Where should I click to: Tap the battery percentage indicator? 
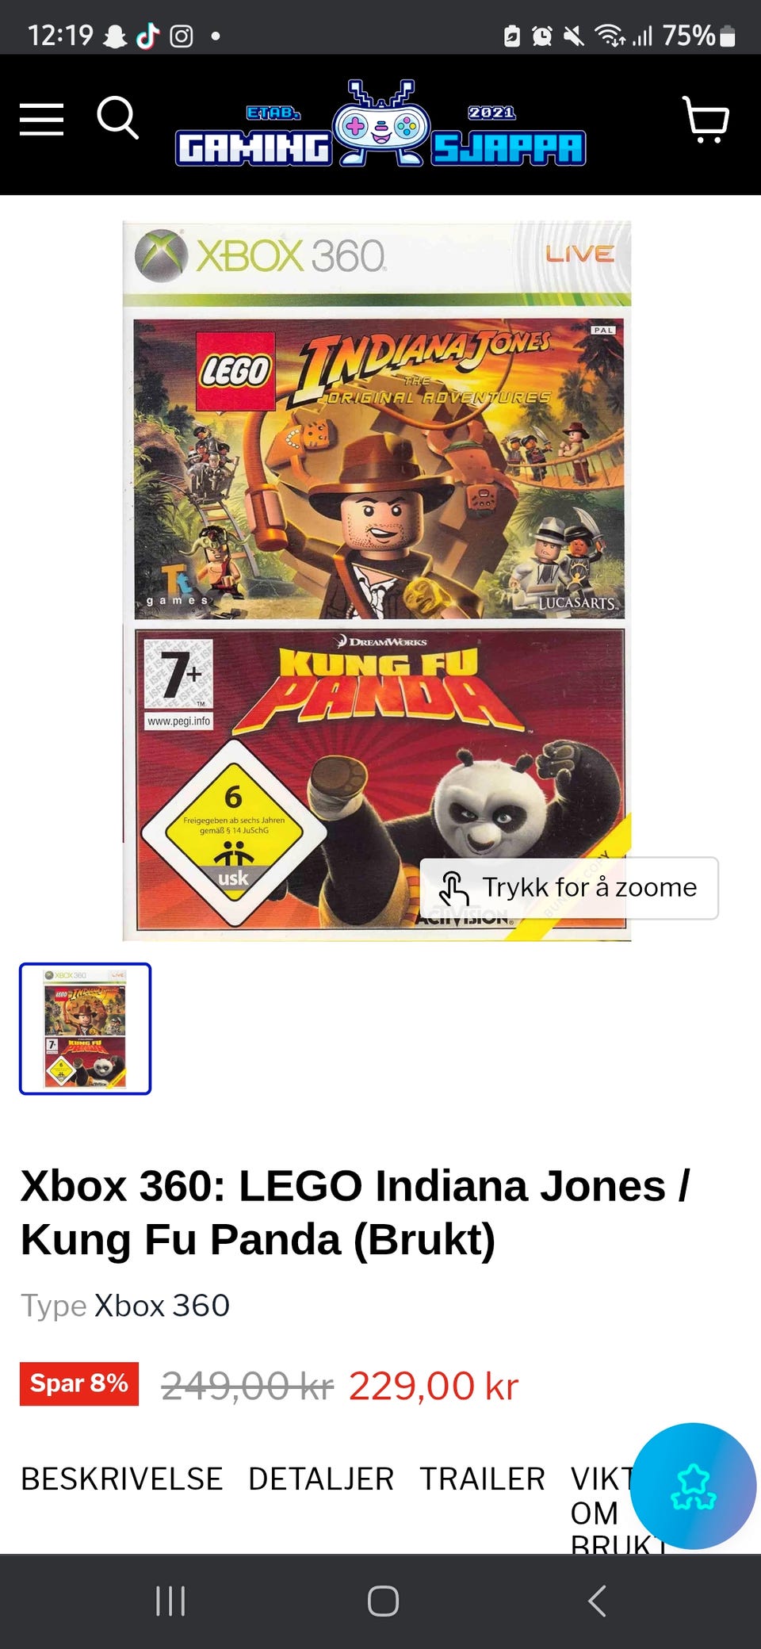(689, 36)
